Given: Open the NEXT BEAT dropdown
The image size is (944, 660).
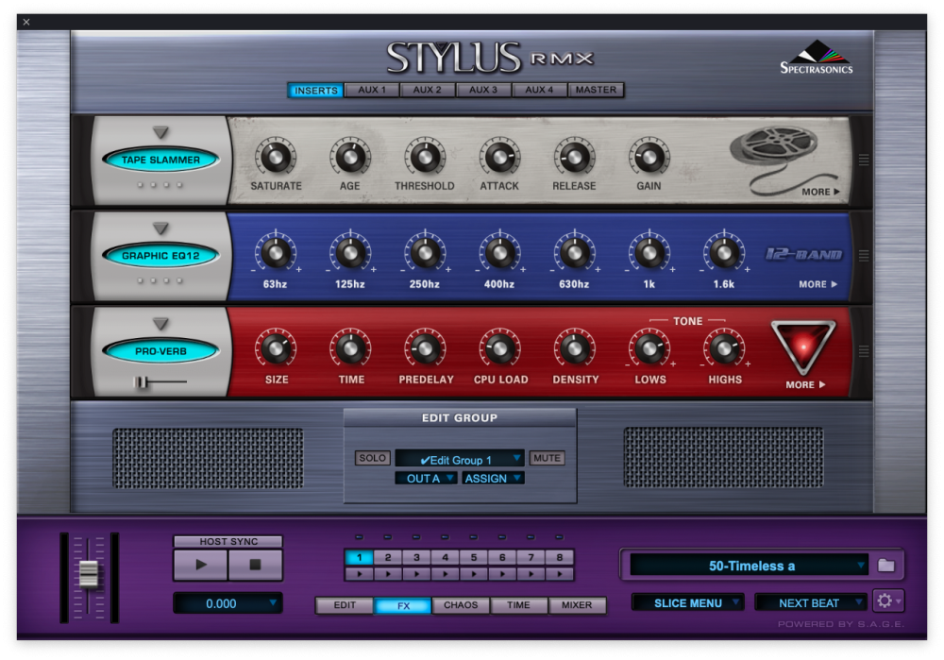Looking at the screenshot, I should pos(812,602).
